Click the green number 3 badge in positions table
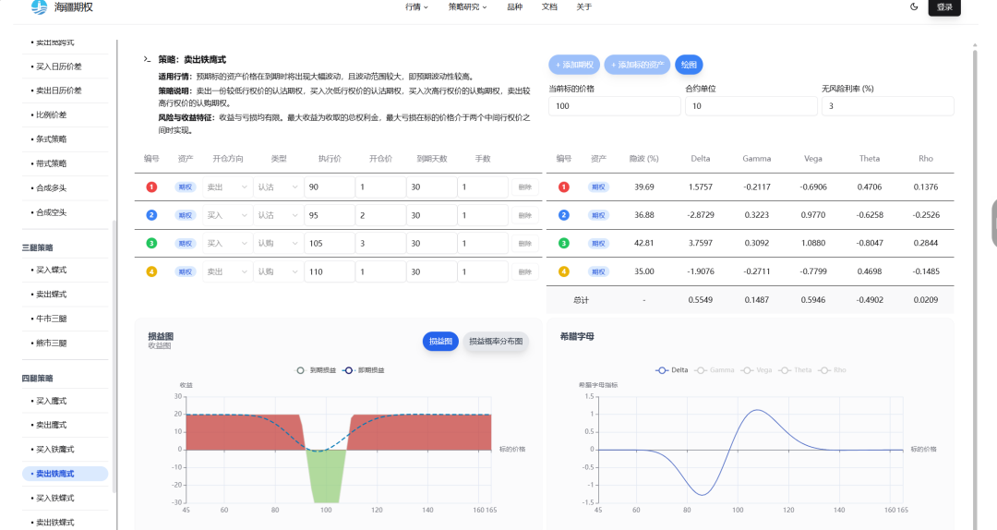 (151, 244)
